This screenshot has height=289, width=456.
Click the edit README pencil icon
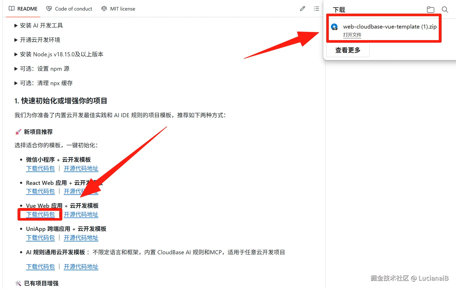point(303,9)
